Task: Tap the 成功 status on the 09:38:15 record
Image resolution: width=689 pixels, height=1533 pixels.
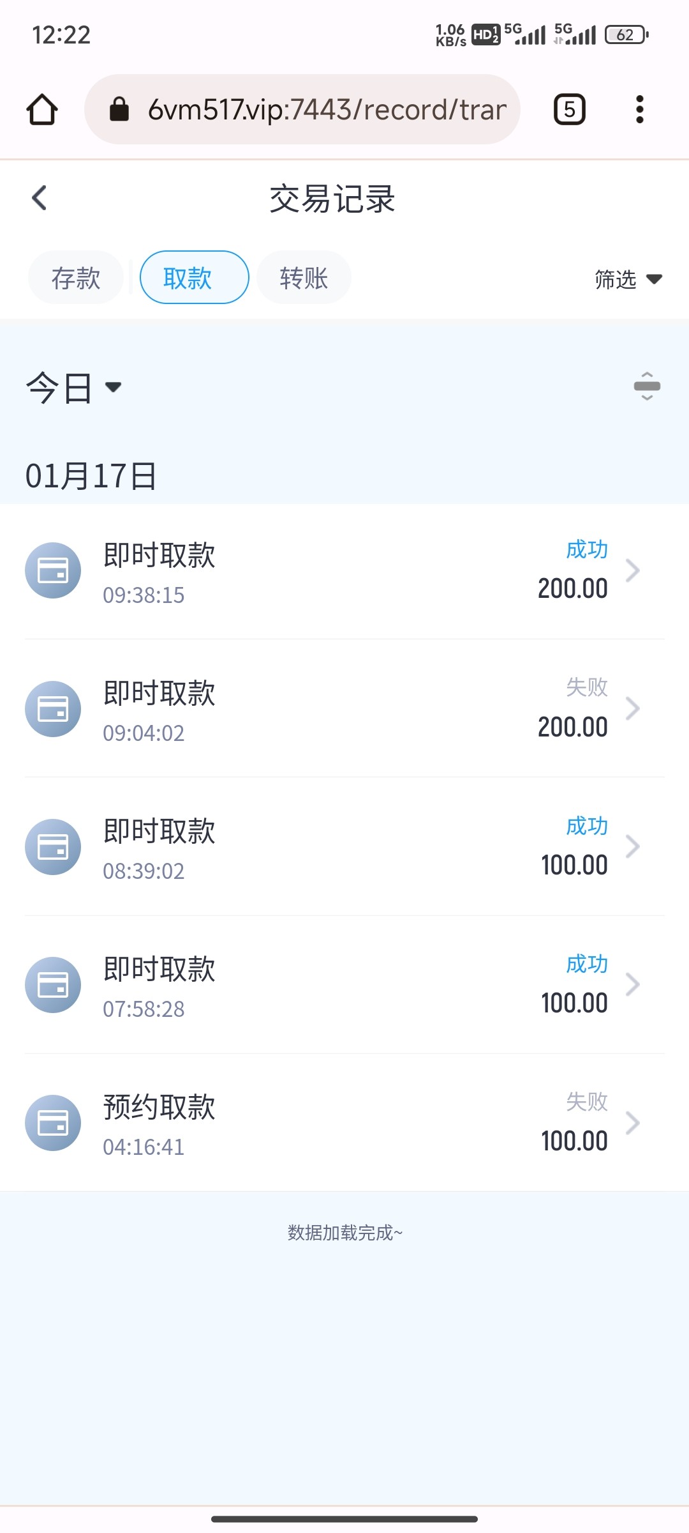Action: pyautogui.click(x=586, y=549)
